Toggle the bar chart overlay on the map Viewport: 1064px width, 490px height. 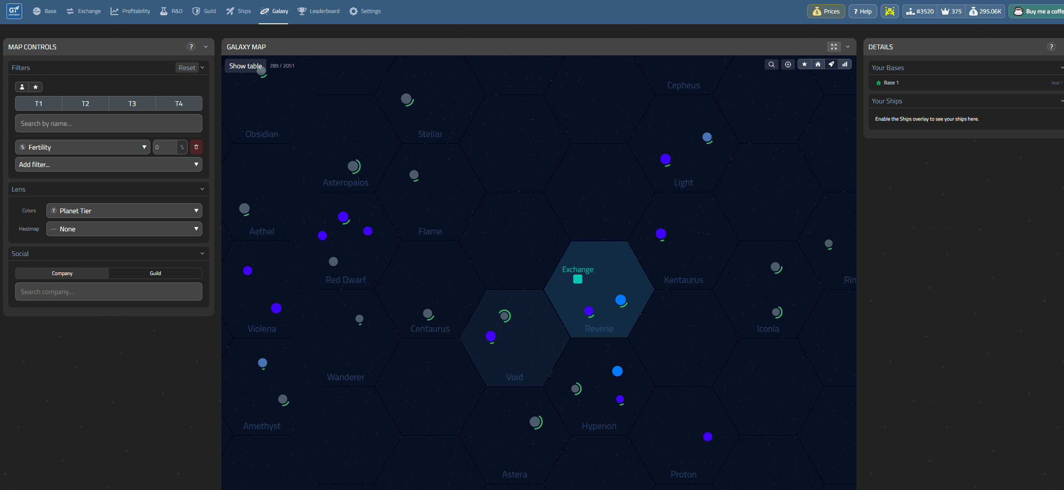[845, 64]
